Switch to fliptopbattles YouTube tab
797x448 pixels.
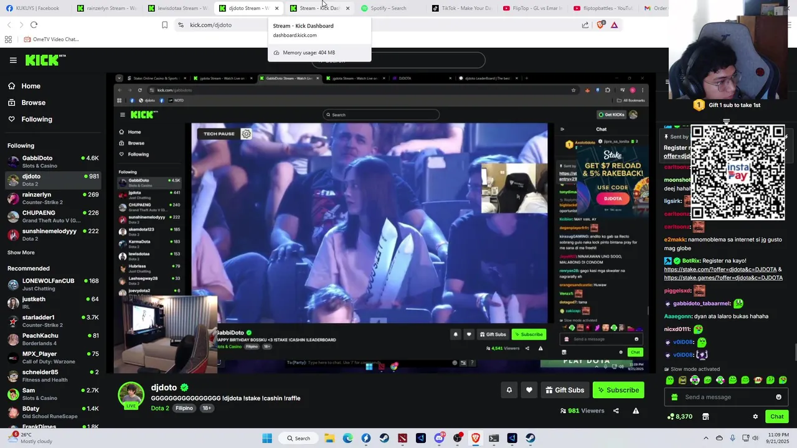click(603, 8)
